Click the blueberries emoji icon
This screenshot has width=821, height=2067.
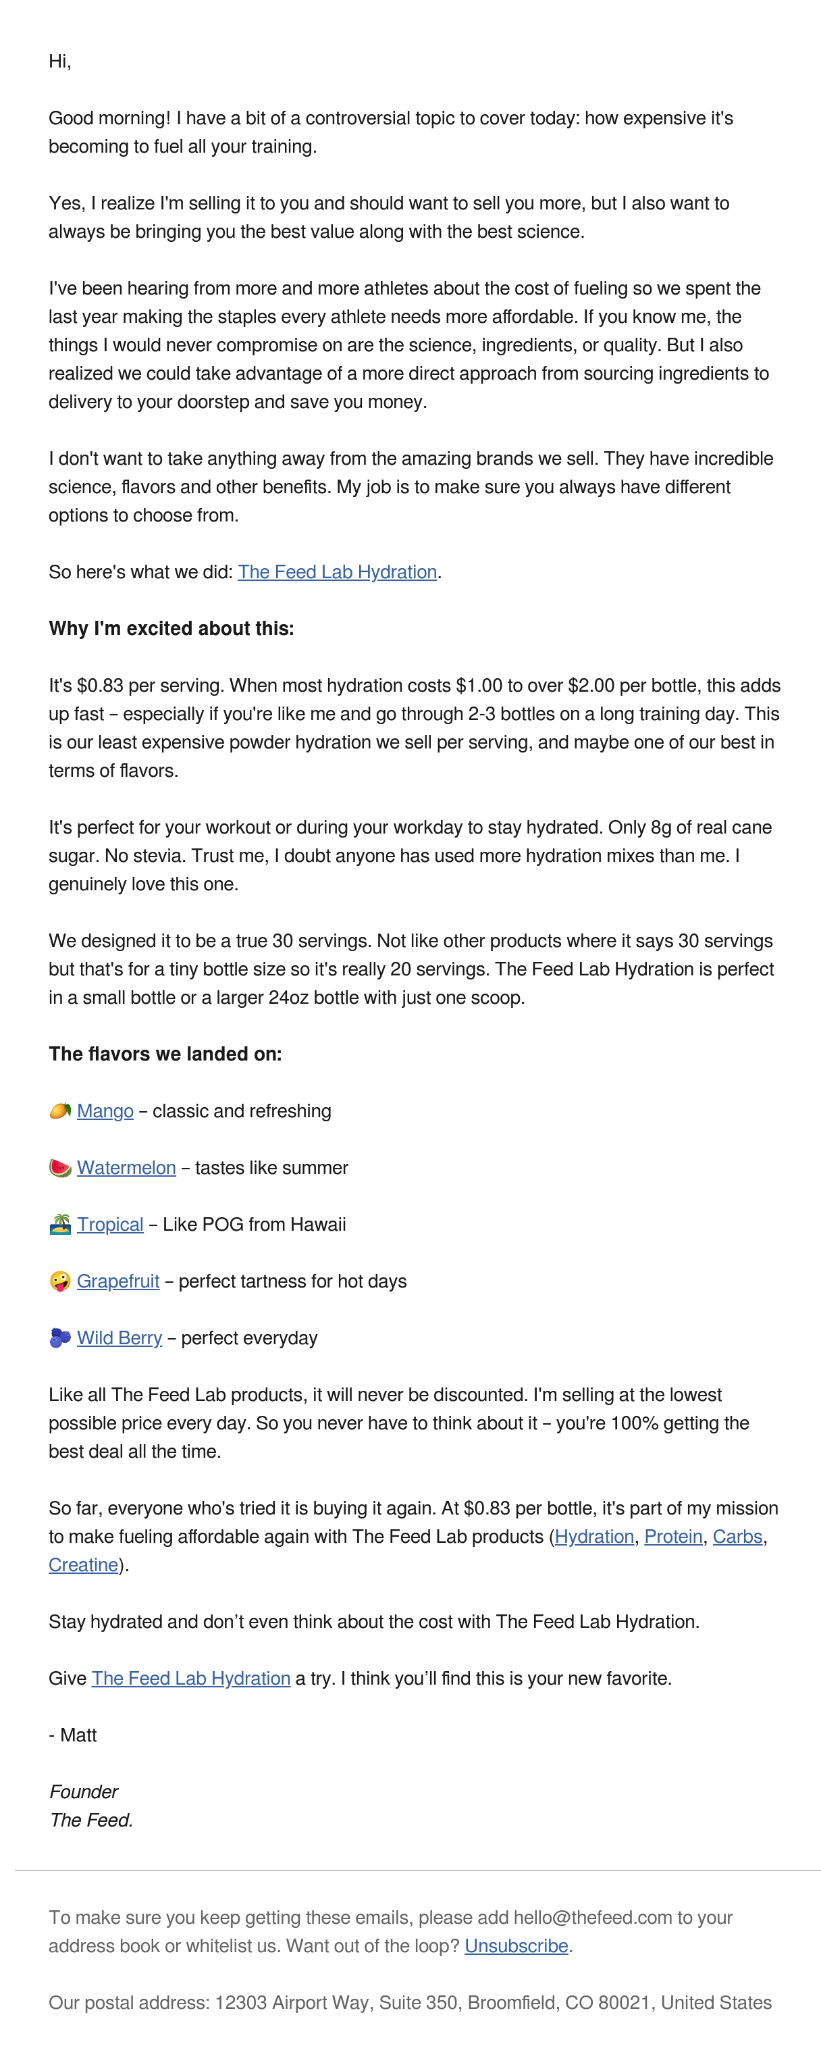click(x=60, y=1337)
